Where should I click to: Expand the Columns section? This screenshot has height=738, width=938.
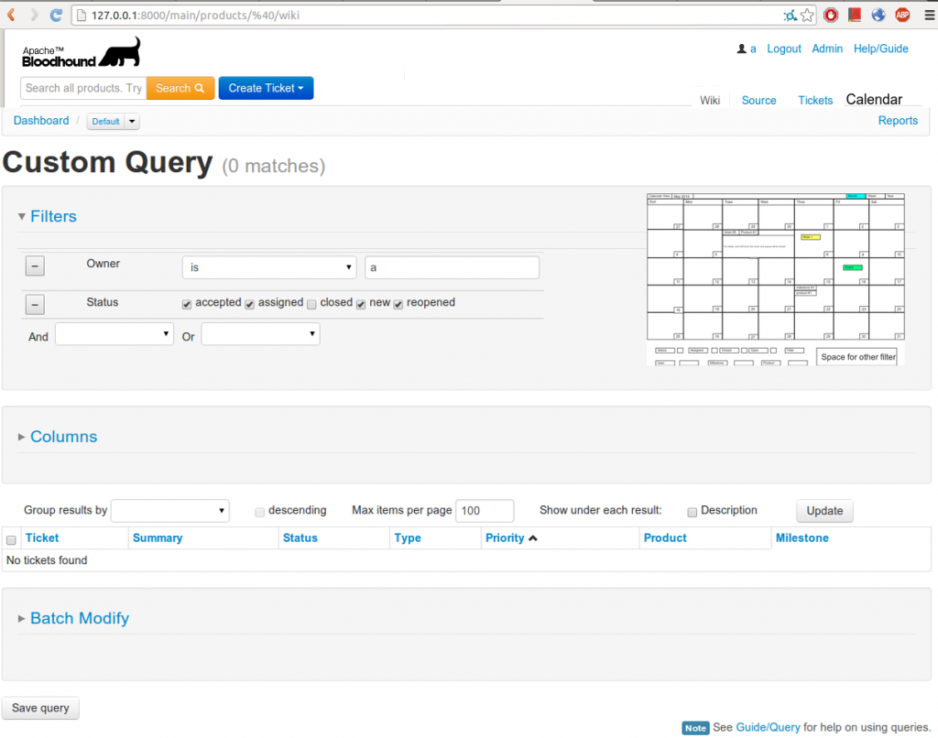coord(63,437)
